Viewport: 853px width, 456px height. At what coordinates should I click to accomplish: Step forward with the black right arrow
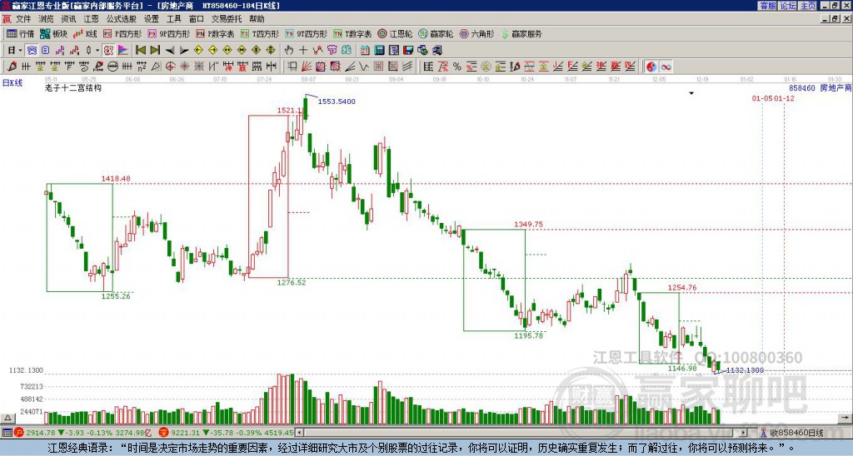(184, 50)
